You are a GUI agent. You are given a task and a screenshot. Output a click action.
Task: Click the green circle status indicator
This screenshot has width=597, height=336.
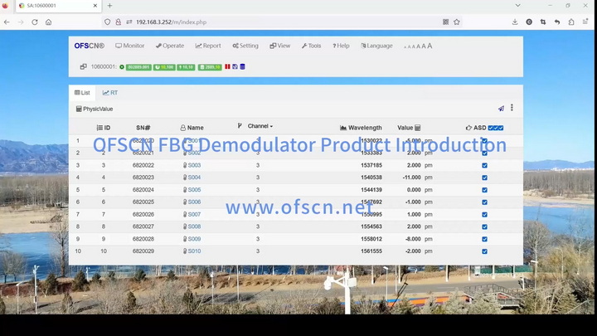pyautogui.click(x=122, y=67)
